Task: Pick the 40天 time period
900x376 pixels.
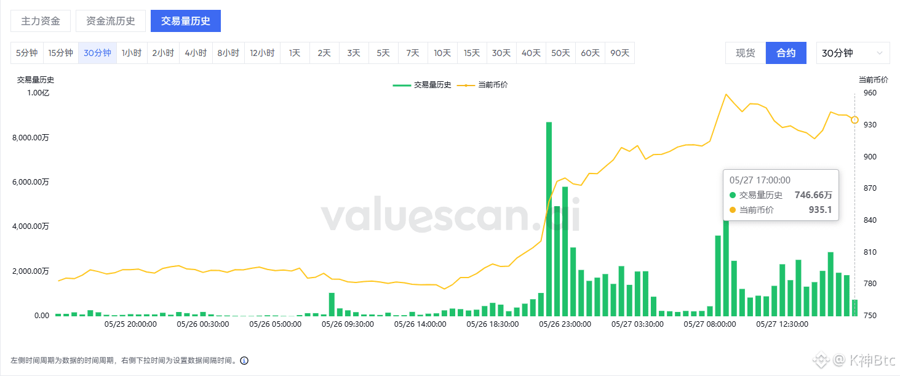Action: click(x=531, y=53)
